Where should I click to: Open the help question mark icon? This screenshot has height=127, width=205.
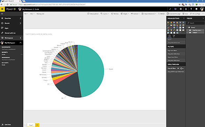coord(191,9)
